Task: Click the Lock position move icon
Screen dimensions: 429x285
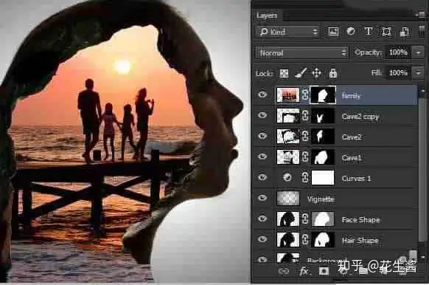Action: 316,73
